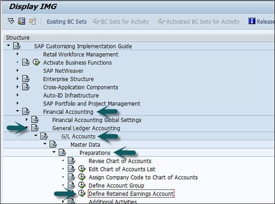Open documentation icon for Revise Chart of Accounts
The image size is (275, 204).
71,161
